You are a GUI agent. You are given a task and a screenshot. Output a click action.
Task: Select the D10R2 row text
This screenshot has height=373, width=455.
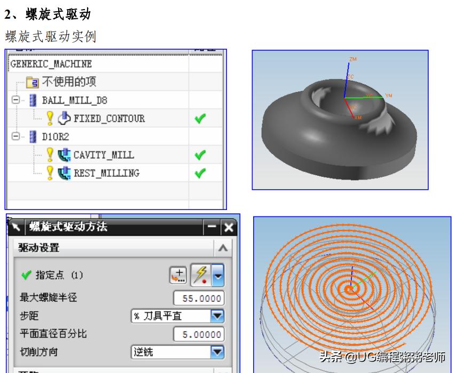click(x=56, y=137)
